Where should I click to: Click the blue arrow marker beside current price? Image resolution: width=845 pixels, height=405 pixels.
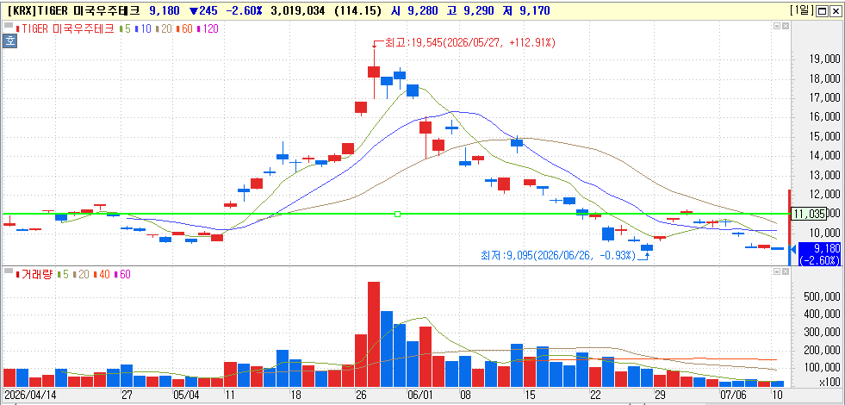(x=792, y=249)
